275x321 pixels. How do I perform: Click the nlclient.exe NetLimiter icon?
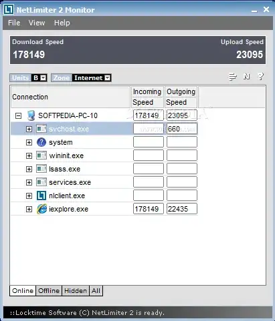[41, 196]
